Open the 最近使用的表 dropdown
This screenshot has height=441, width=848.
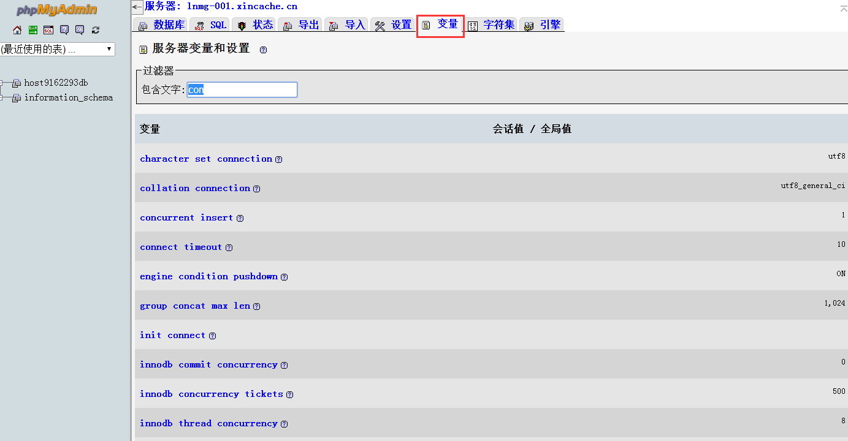58,49
